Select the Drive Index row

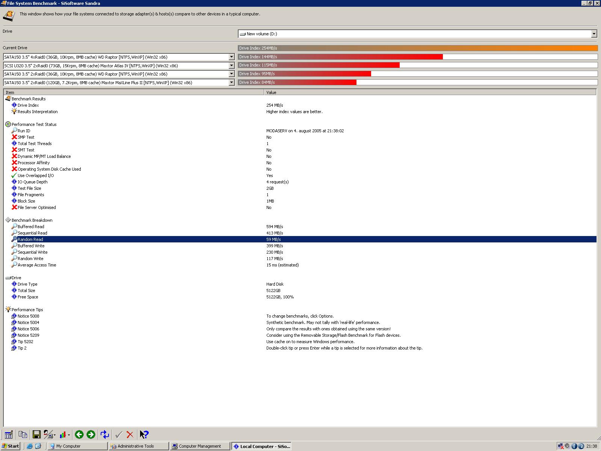tap(300, 105)
